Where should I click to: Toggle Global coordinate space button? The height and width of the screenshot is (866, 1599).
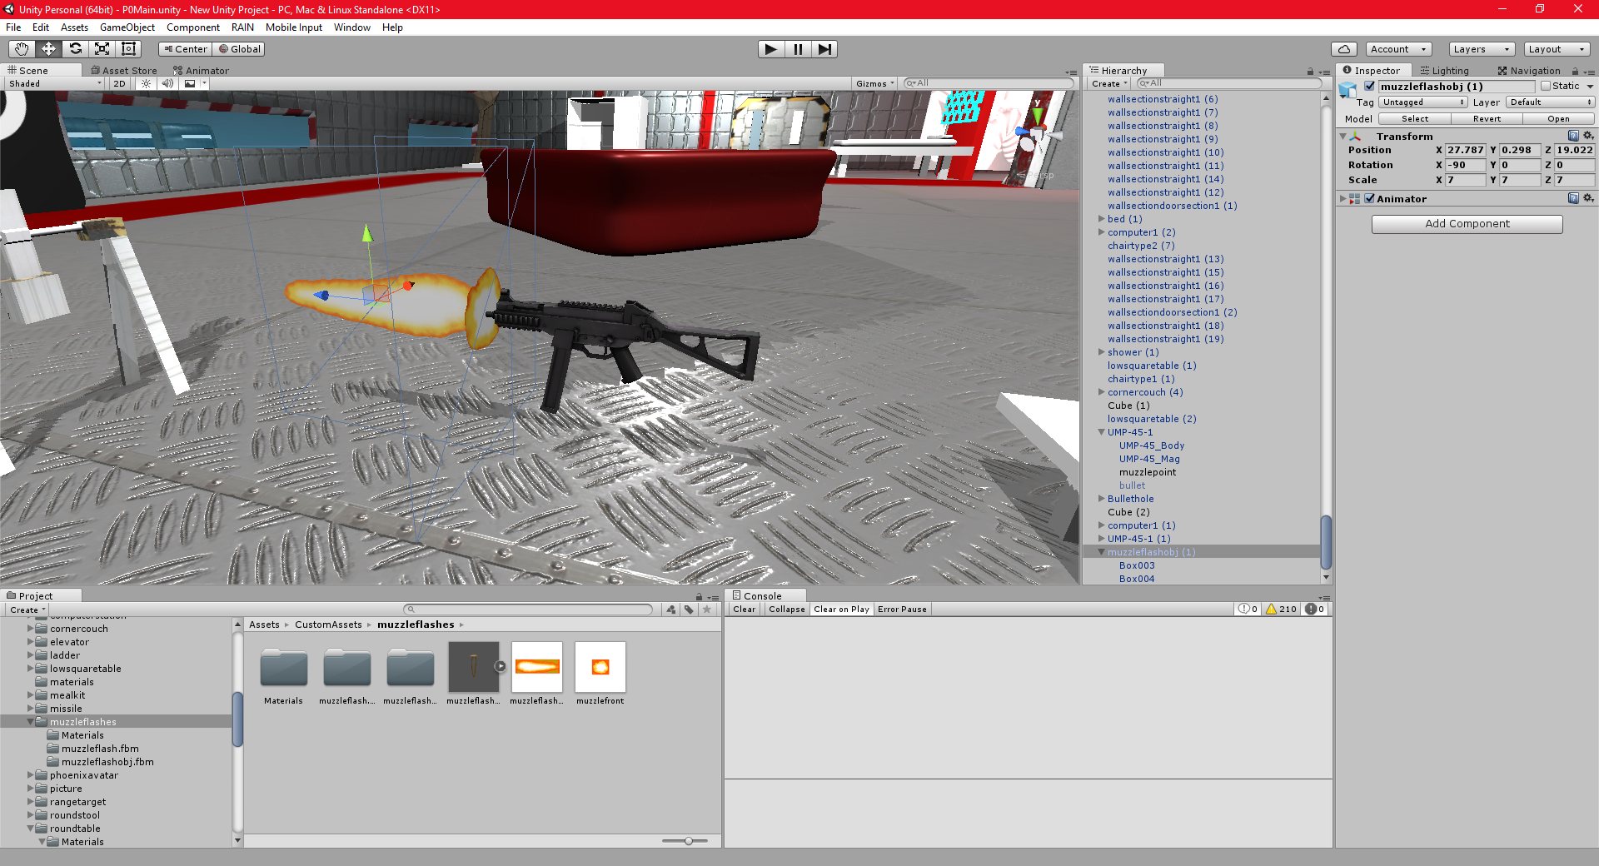(239, 49)
